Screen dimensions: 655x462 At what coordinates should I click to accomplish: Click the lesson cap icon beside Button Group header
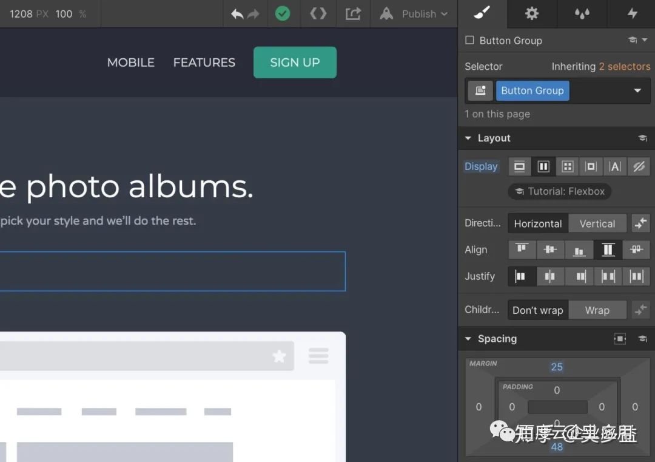click(633, 40)
